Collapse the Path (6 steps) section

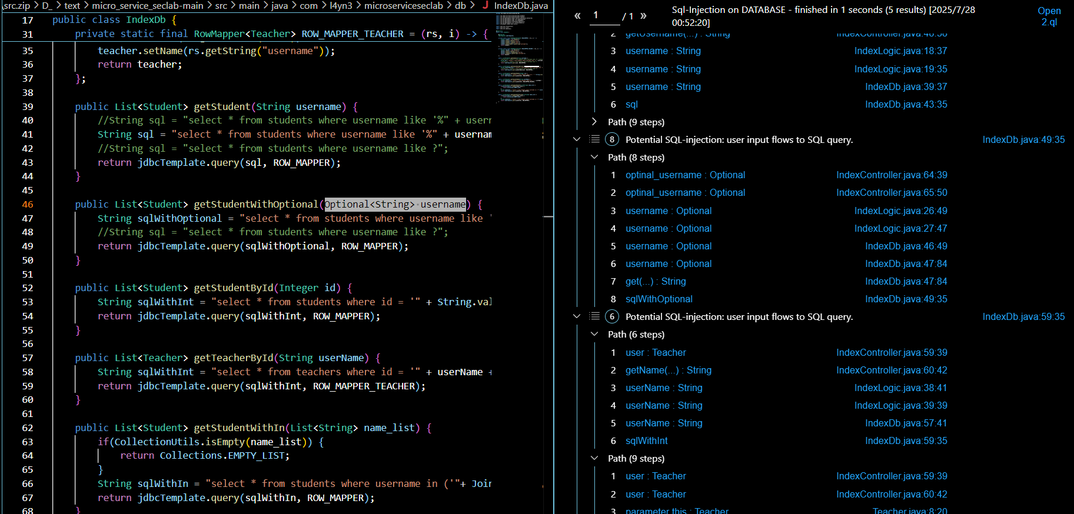594,334
